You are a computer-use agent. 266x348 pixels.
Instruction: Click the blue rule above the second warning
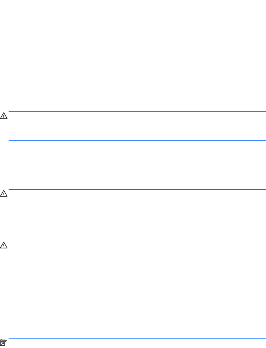(x=137, y=189)
